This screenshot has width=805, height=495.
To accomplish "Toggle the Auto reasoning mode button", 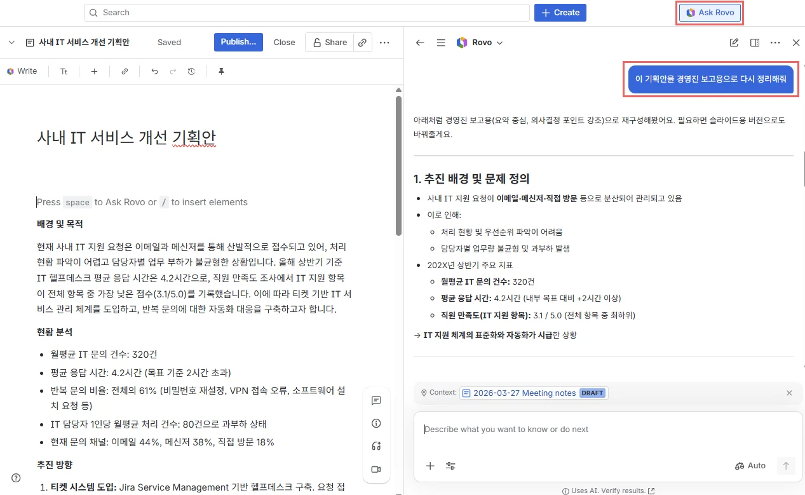I will [x=750, y=466].
